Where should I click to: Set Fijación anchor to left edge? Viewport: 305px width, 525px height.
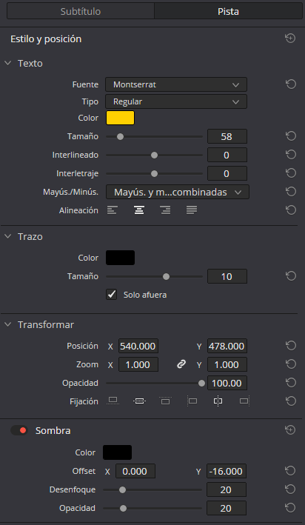click(x=192, y=401)
